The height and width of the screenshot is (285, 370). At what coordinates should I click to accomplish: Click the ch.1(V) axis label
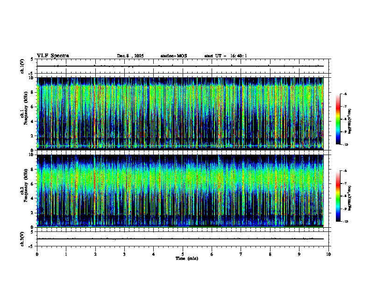tap(22, 66)
